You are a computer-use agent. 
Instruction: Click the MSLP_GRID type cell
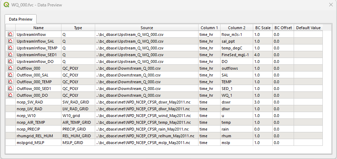tap(78, 143)
